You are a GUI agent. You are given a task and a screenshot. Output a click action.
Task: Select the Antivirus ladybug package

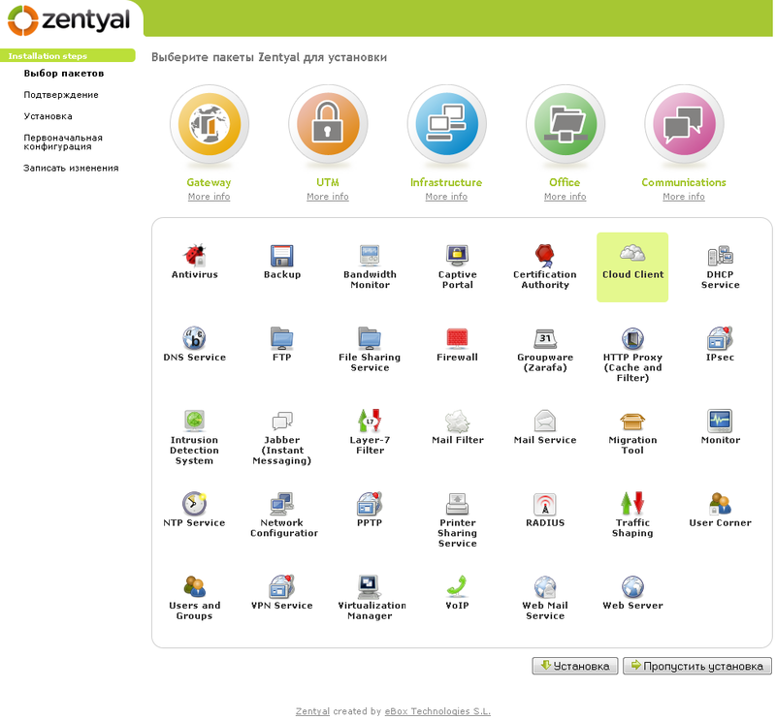pos(195,262)
